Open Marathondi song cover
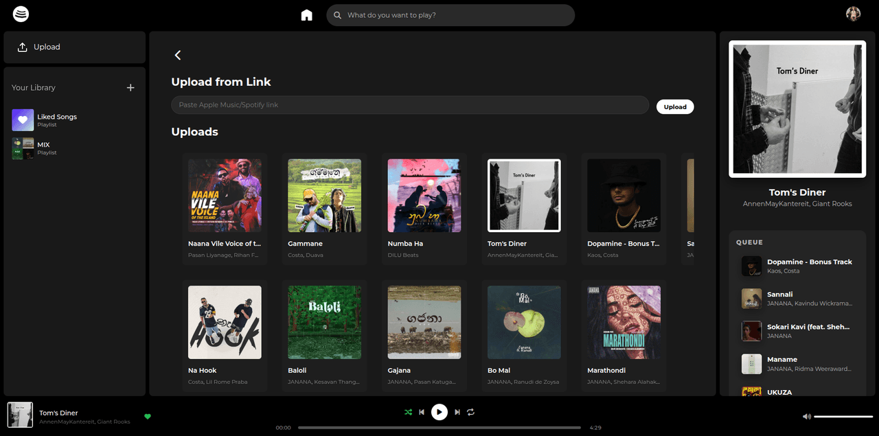Screen dimensions: 879x436 (x=624, y=322)
